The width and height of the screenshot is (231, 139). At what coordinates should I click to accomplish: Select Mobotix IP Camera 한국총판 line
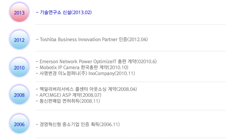pyautogui.click(x=82, y=68)
